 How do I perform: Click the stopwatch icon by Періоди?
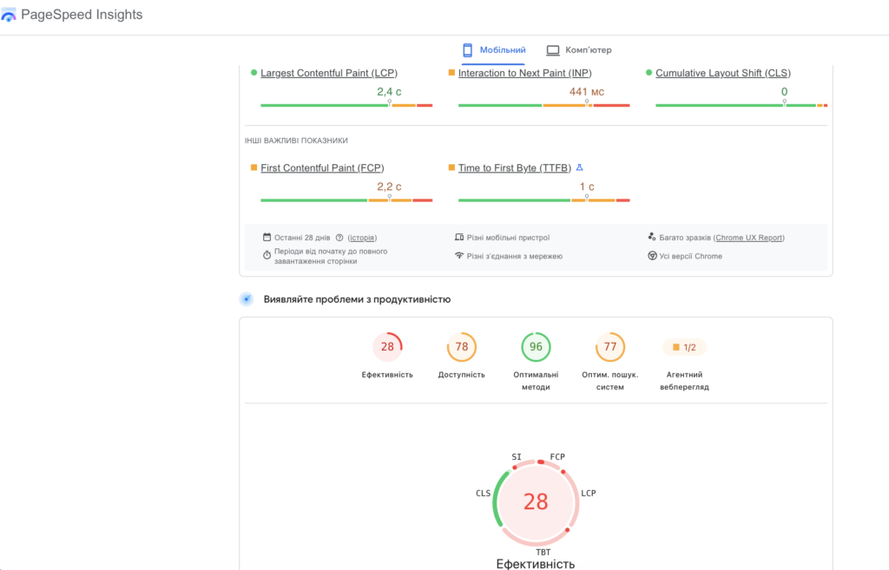pyautogui.click(x=267, y=256)
